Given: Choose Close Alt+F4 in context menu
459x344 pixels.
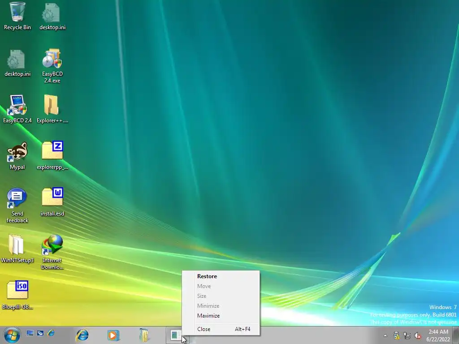Looking at the screenshot, I should pyautogui.click(x=221, y=329).
